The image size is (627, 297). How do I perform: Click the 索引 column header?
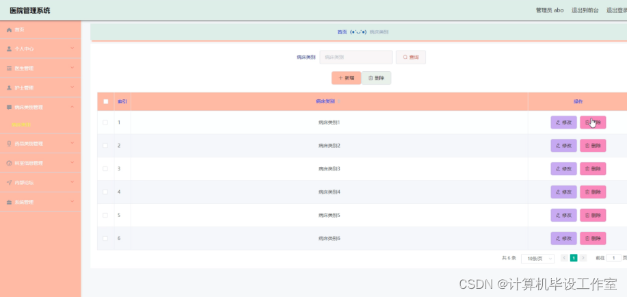pos(122,102)
